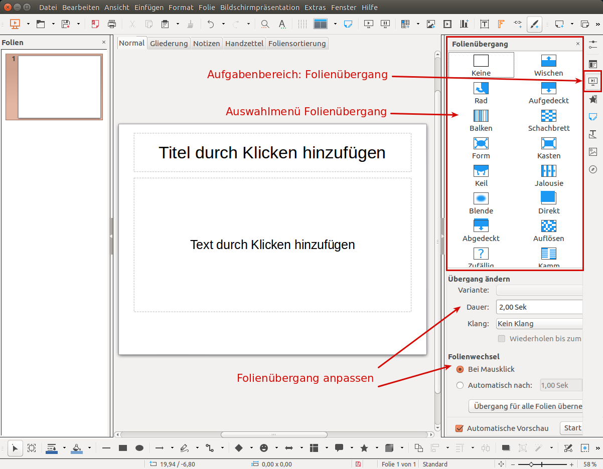Click Übergang für alle Folien übernehmen button

[x=526, y=406]
